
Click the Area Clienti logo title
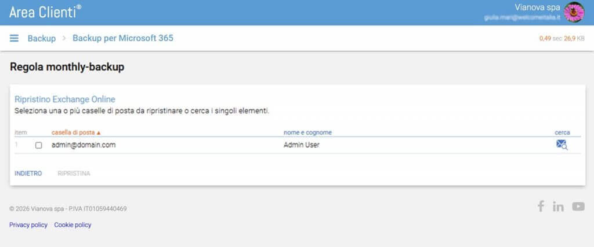pos(45,12)
